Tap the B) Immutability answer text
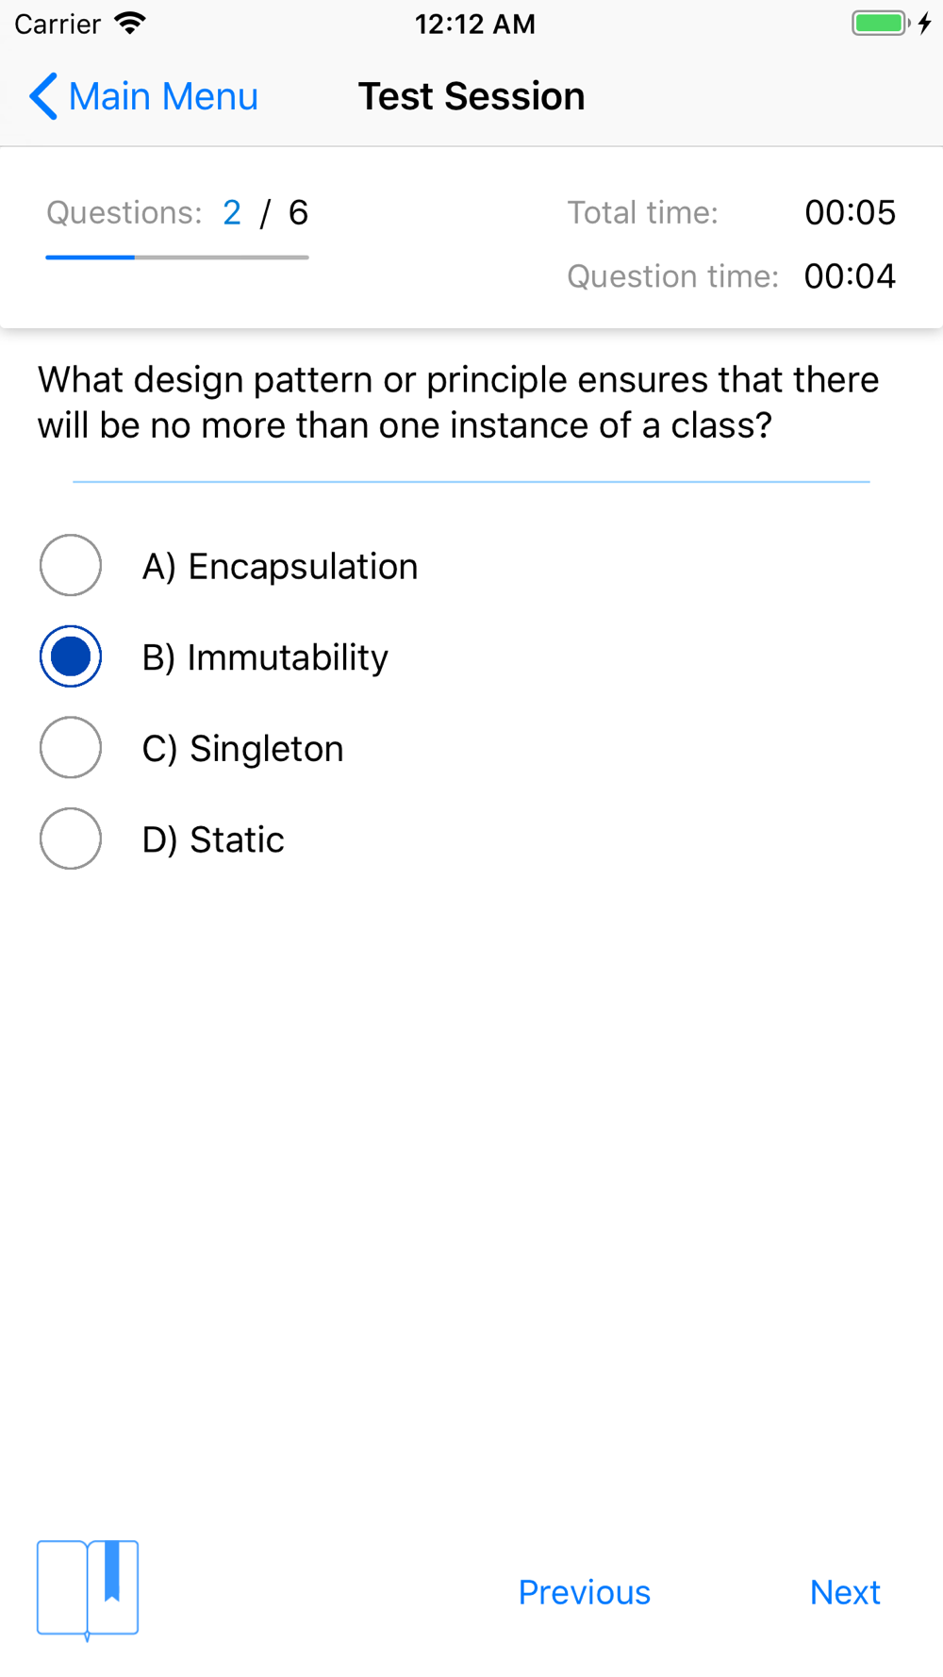The height and width of the screenshot is (1677, 943). click(x=265, y=657)
